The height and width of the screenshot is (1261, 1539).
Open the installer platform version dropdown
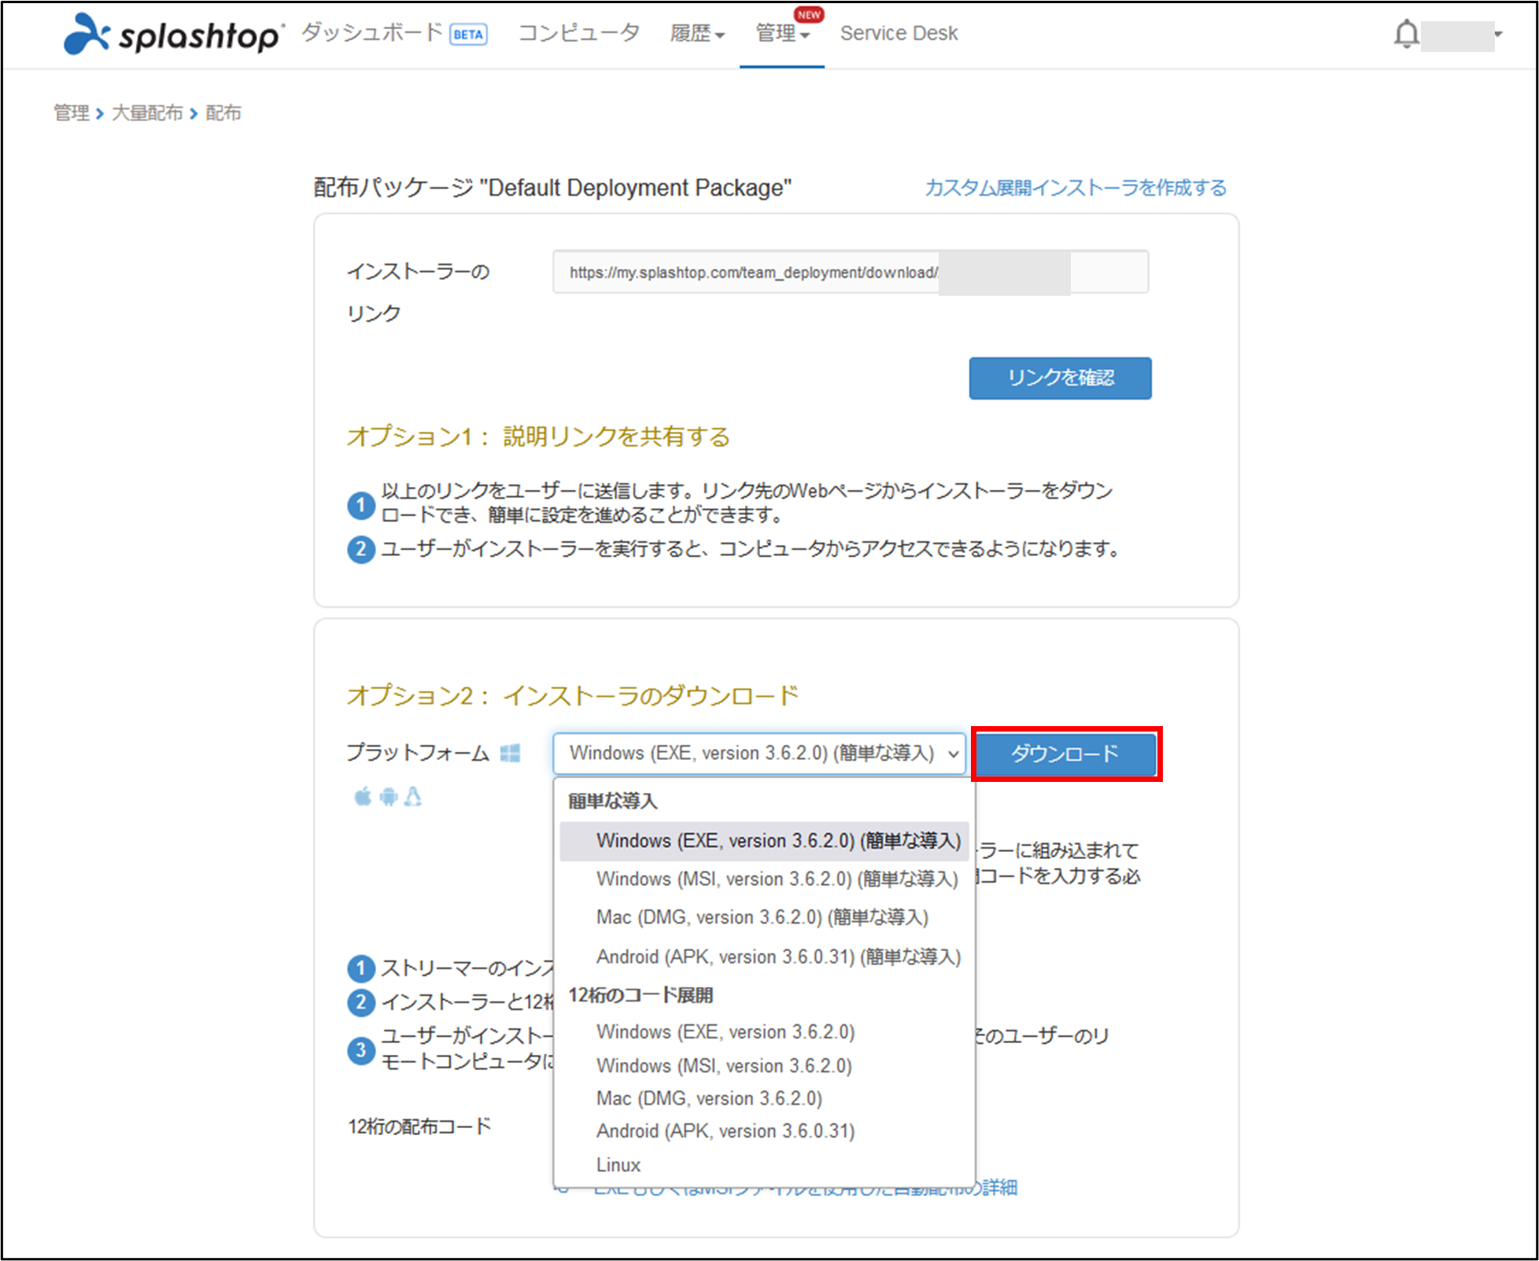pyautogui.click(x=758, y=753)
